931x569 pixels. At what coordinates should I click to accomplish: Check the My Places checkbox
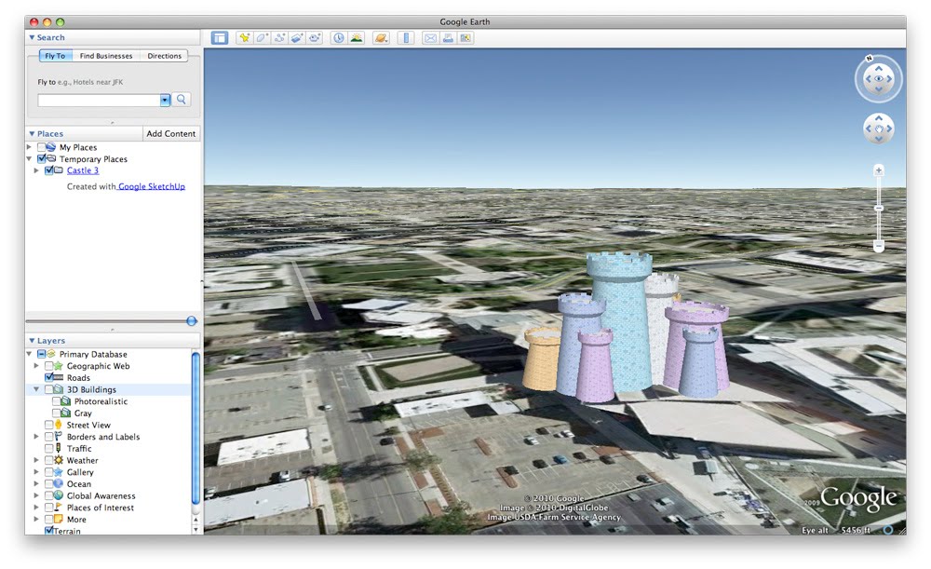42,147
